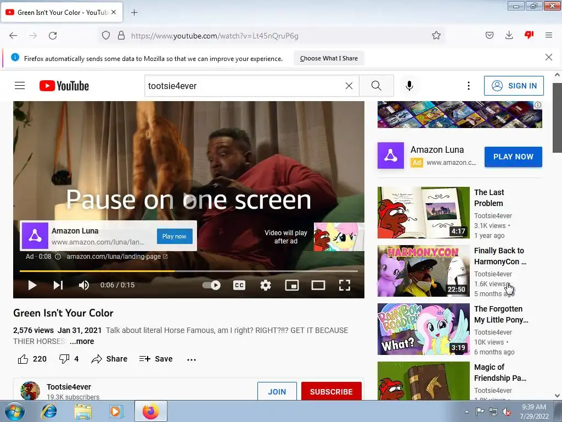Open the video-after-ad preview thumbnail
This screenshot has height=422, width=562.
tap(339, 236)
